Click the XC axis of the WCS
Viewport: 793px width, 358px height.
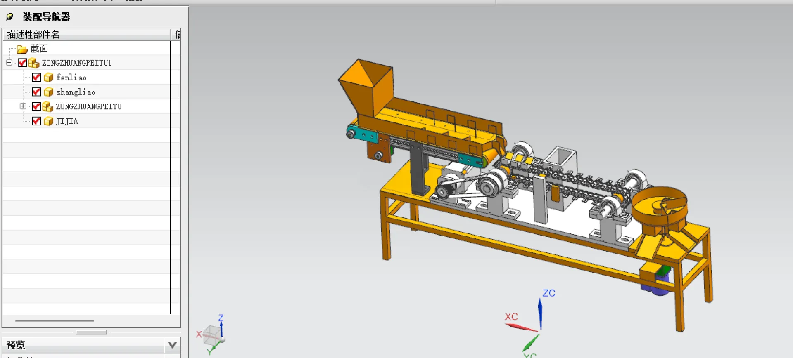click(x=521, y=327)
